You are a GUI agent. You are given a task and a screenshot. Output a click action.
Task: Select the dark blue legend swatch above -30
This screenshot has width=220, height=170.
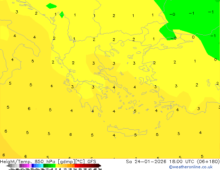point(33,165)
